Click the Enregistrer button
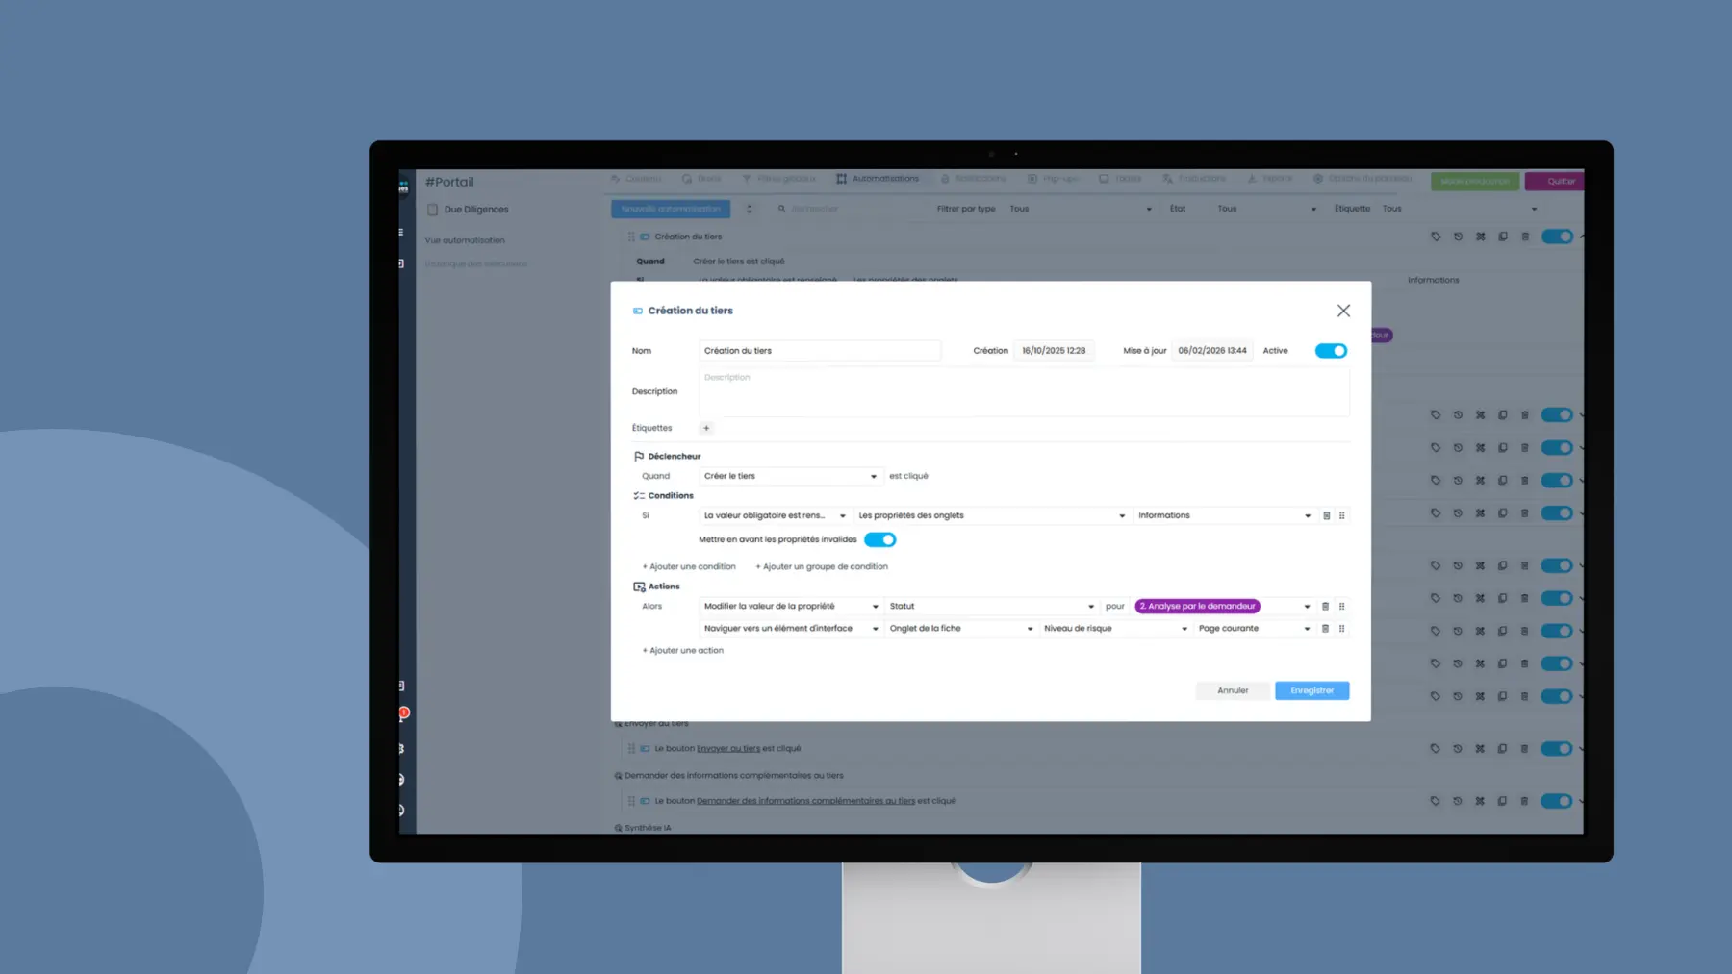The image size is (1732, 974). pos(1312,690)
